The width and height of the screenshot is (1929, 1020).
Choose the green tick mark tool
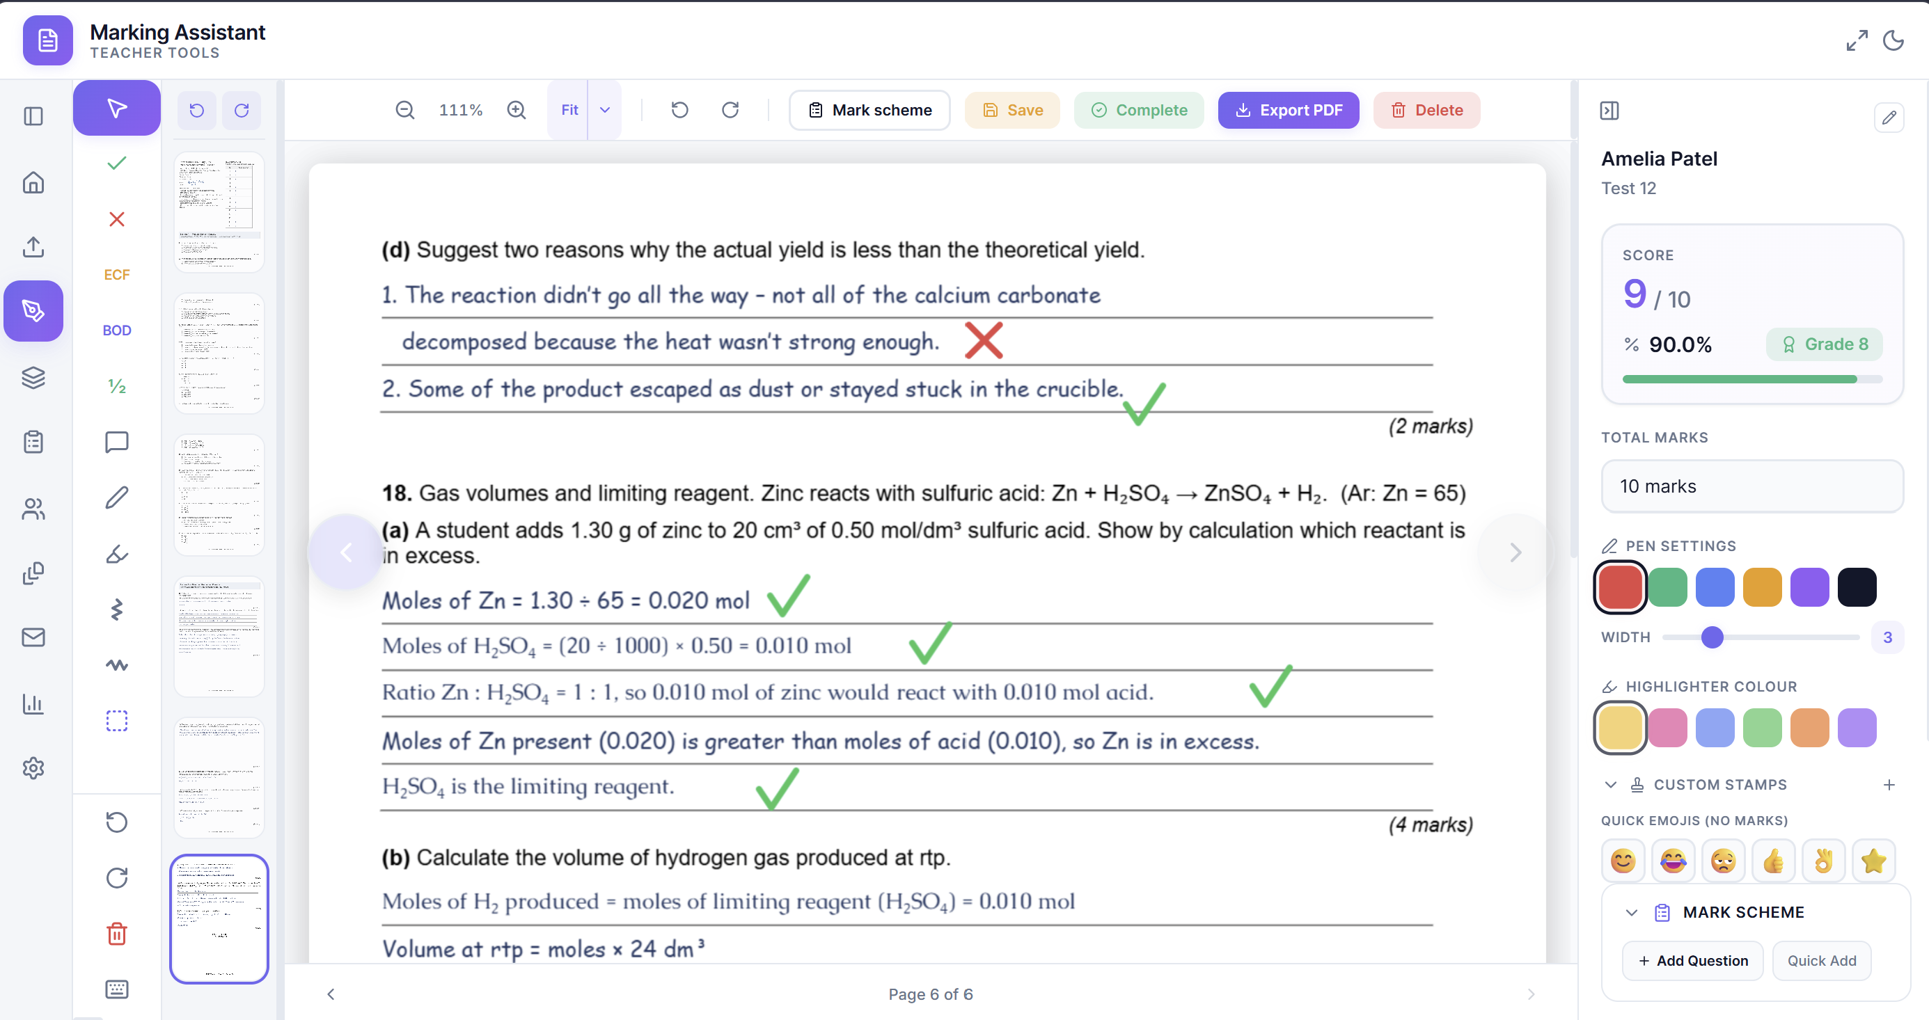(x=116, y=163)
